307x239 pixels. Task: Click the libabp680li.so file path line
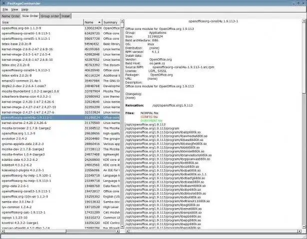pyautogui.click(x=163, y=132)
